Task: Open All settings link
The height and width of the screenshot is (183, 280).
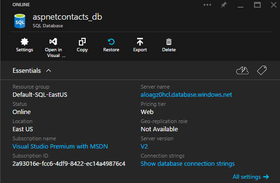Action: [x=251, y=177]
